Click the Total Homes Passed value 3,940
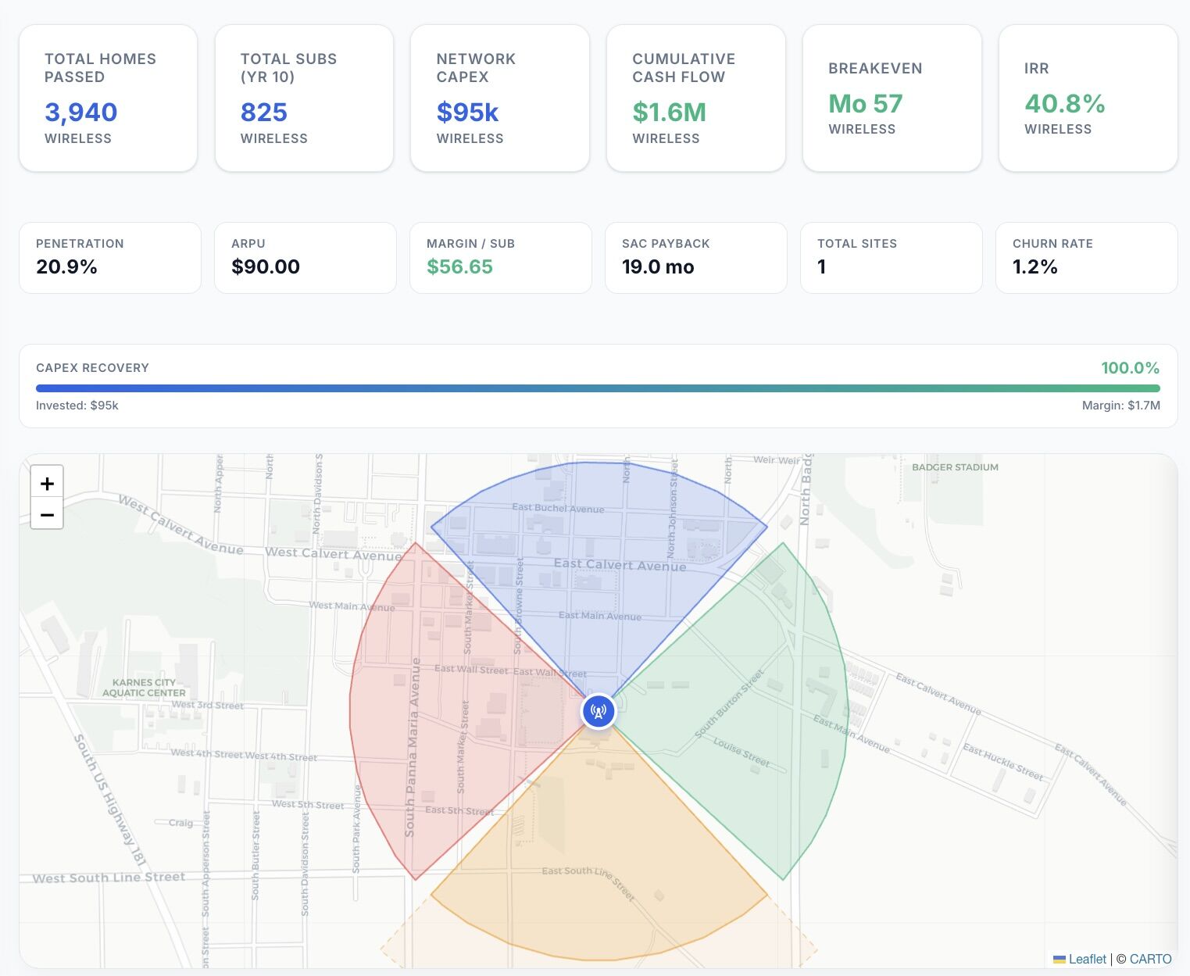This screenshot has width=1190, height=976. coord(81,113)
